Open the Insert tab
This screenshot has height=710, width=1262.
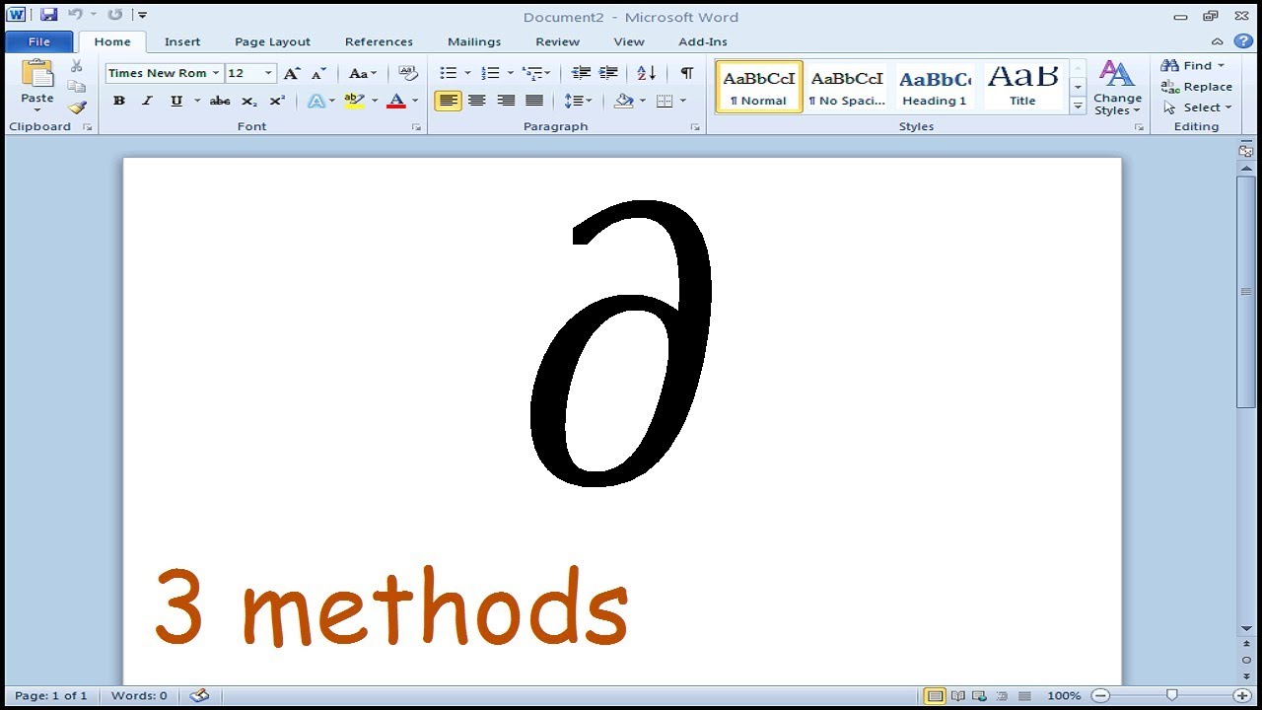coord(182,41)
